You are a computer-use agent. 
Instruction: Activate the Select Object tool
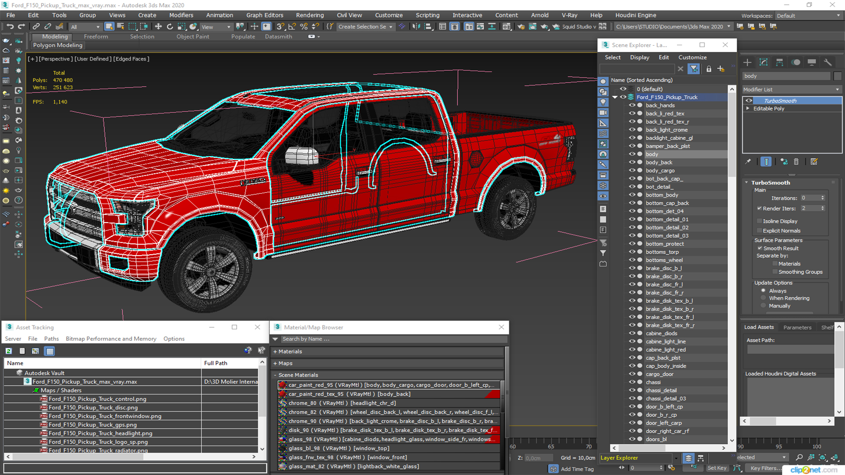click(109, 27)
